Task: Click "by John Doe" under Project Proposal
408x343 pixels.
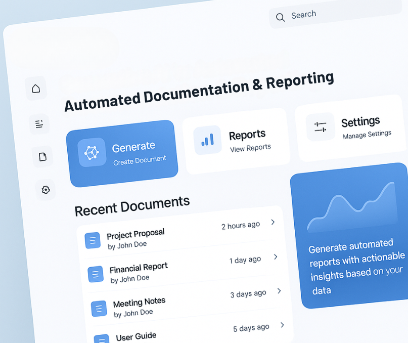Action: [x=127, y=245]
